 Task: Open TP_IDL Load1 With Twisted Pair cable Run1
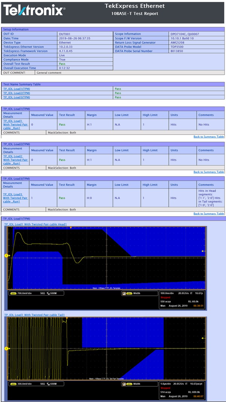[x=15, y=124]
